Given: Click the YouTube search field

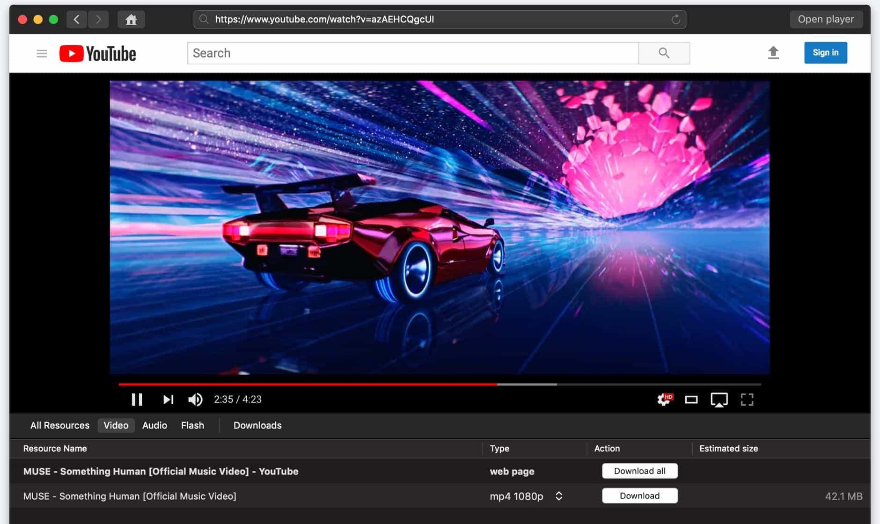Looking at the screenshot, I should [413, 53].
